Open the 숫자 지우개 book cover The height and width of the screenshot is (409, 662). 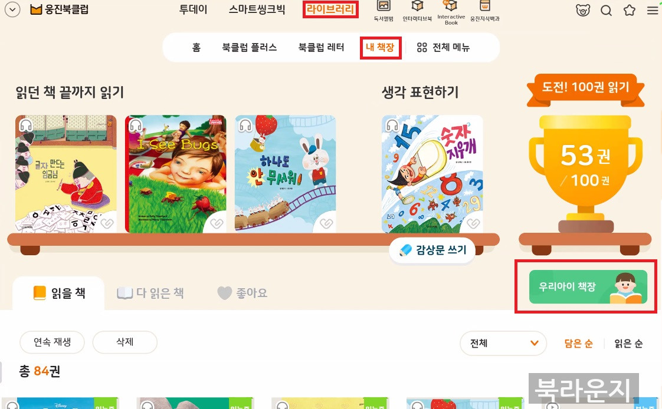432,174
